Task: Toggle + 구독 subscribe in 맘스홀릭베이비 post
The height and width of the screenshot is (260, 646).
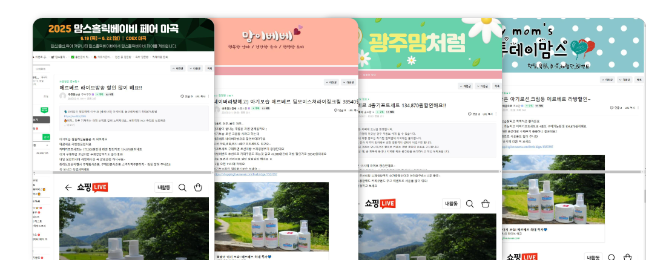Action: [x=100, y=94]
